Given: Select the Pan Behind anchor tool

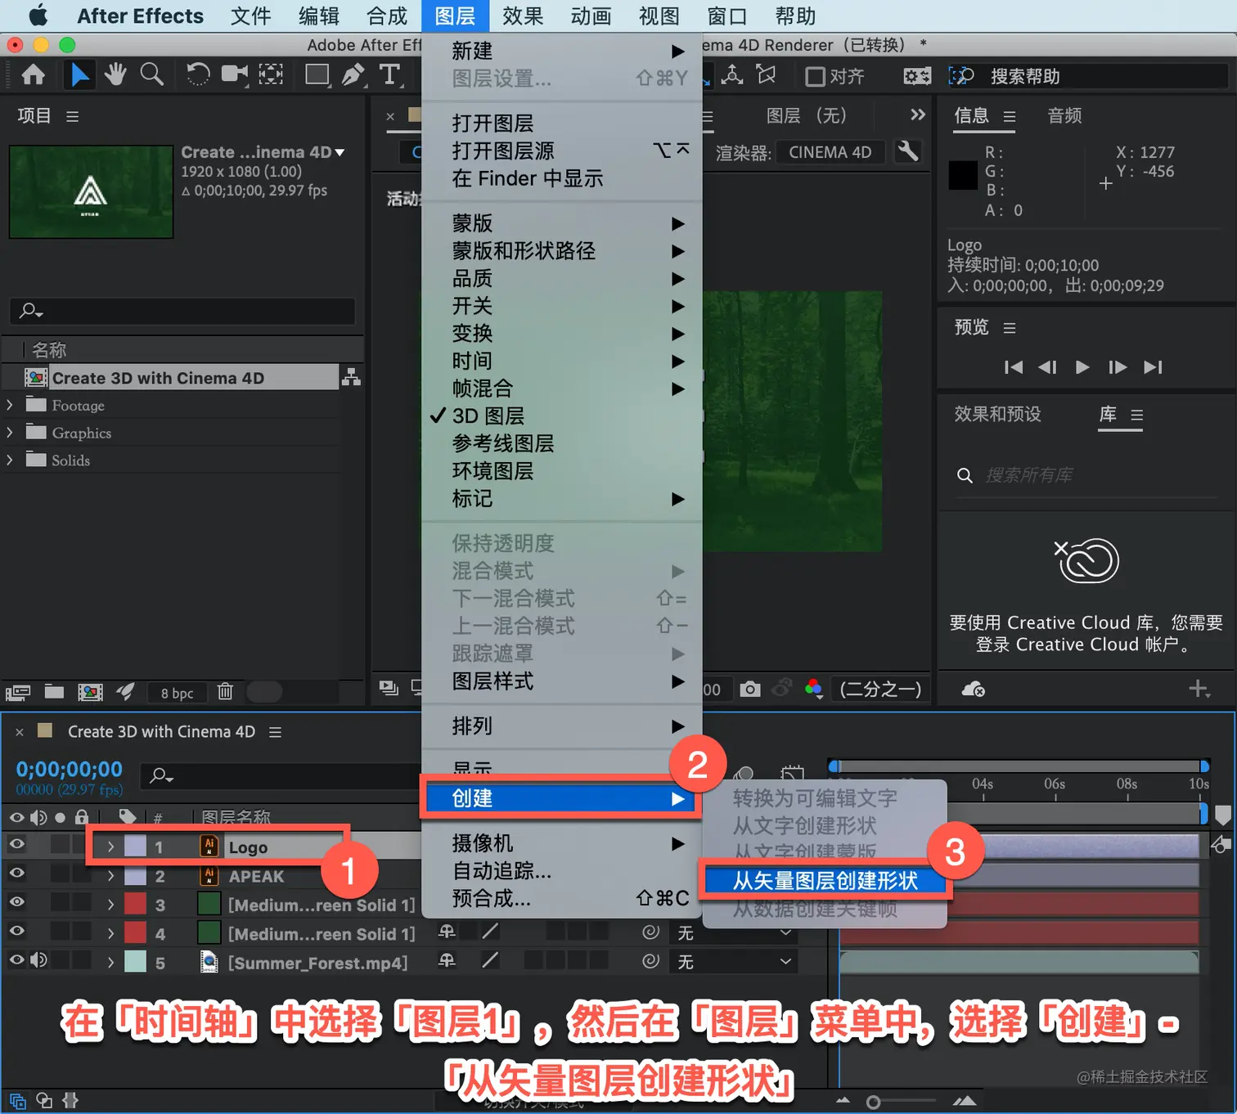Looking at the screenshot, I should (271, 74).
